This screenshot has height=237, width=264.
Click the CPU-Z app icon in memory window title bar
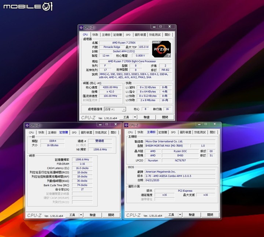27,125
